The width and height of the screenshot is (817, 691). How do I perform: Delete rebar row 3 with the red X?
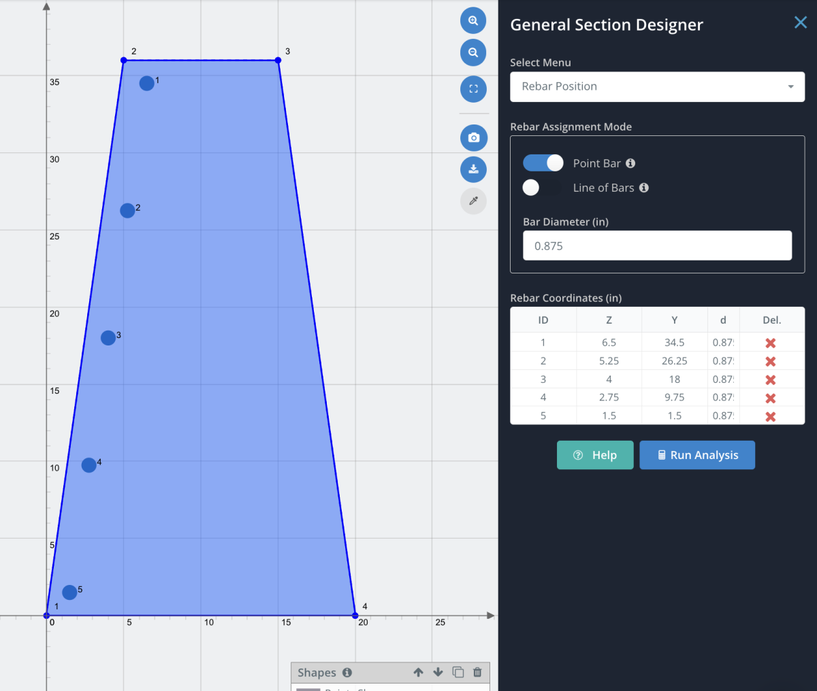pyautogui.click(x=770, y=379)
